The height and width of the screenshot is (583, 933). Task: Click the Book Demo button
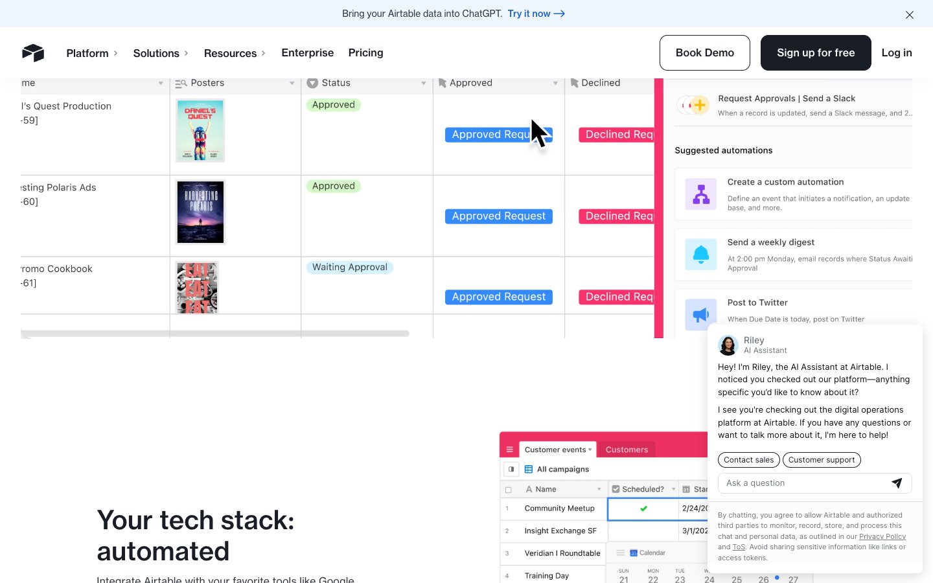704,53
